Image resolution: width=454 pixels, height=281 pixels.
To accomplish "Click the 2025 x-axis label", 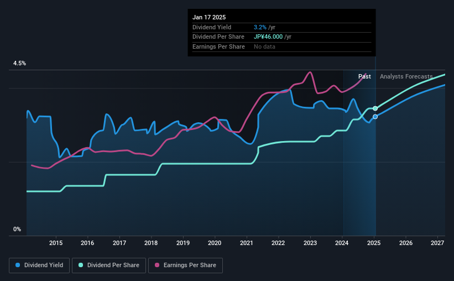I will tap(374, 243).
